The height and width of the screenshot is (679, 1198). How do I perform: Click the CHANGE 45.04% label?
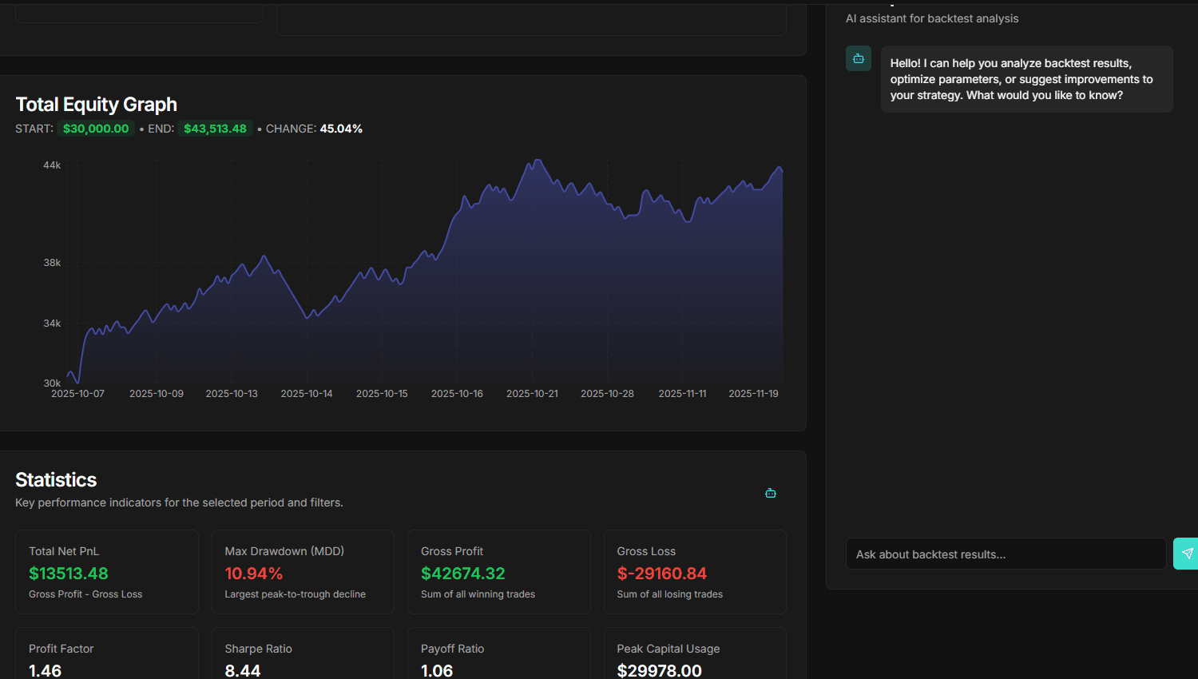[x=314, y=128]
